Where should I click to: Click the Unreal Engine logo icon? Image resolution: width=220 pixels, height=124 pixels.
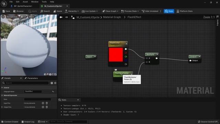click(x=4, y=4)
